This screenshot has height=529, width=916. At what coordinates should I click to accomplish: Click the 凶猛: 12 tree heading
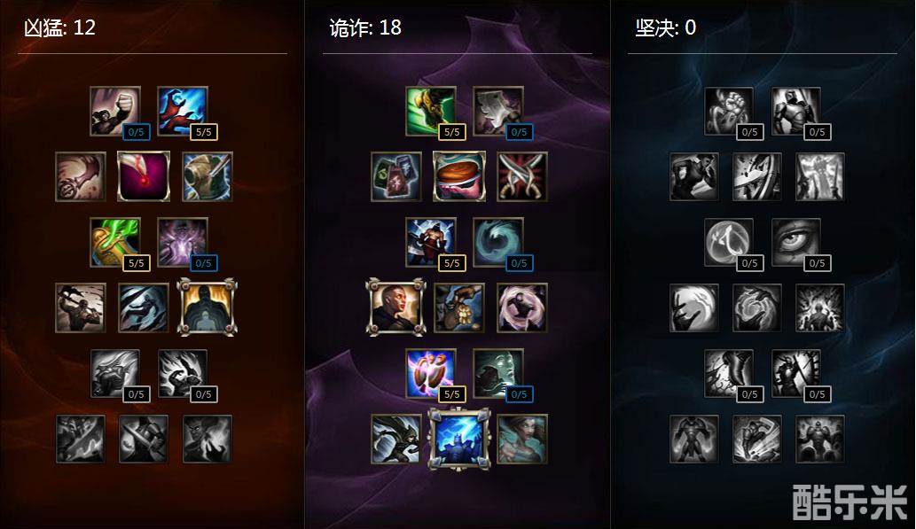59,27
